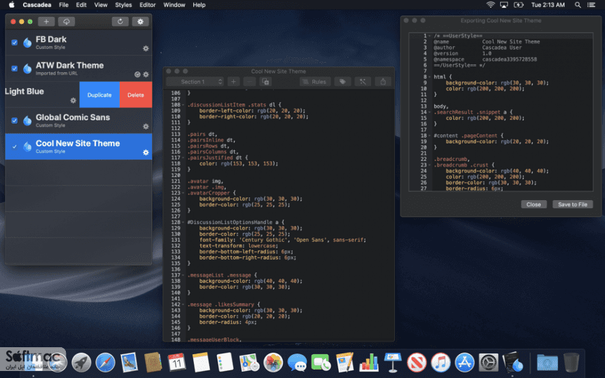Viewport: 605px width, 378px height.
Task: Disable the ATW Dark Theme checkbox
Action: (14, 69)
